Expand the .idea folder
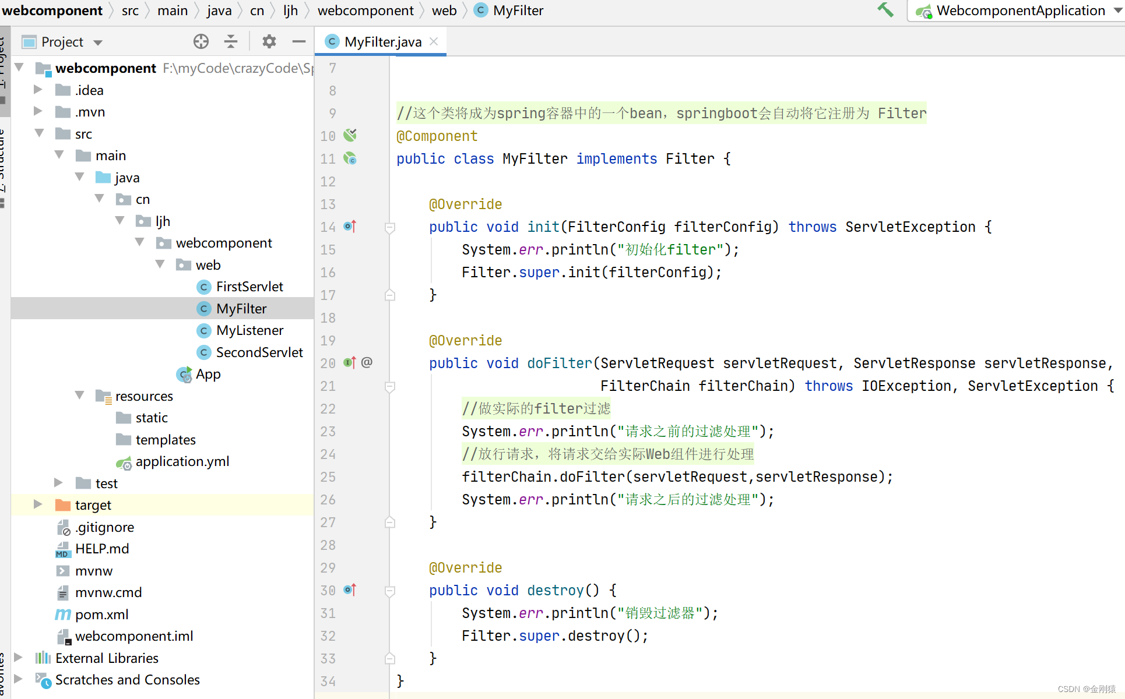 [x=38, y=89]
